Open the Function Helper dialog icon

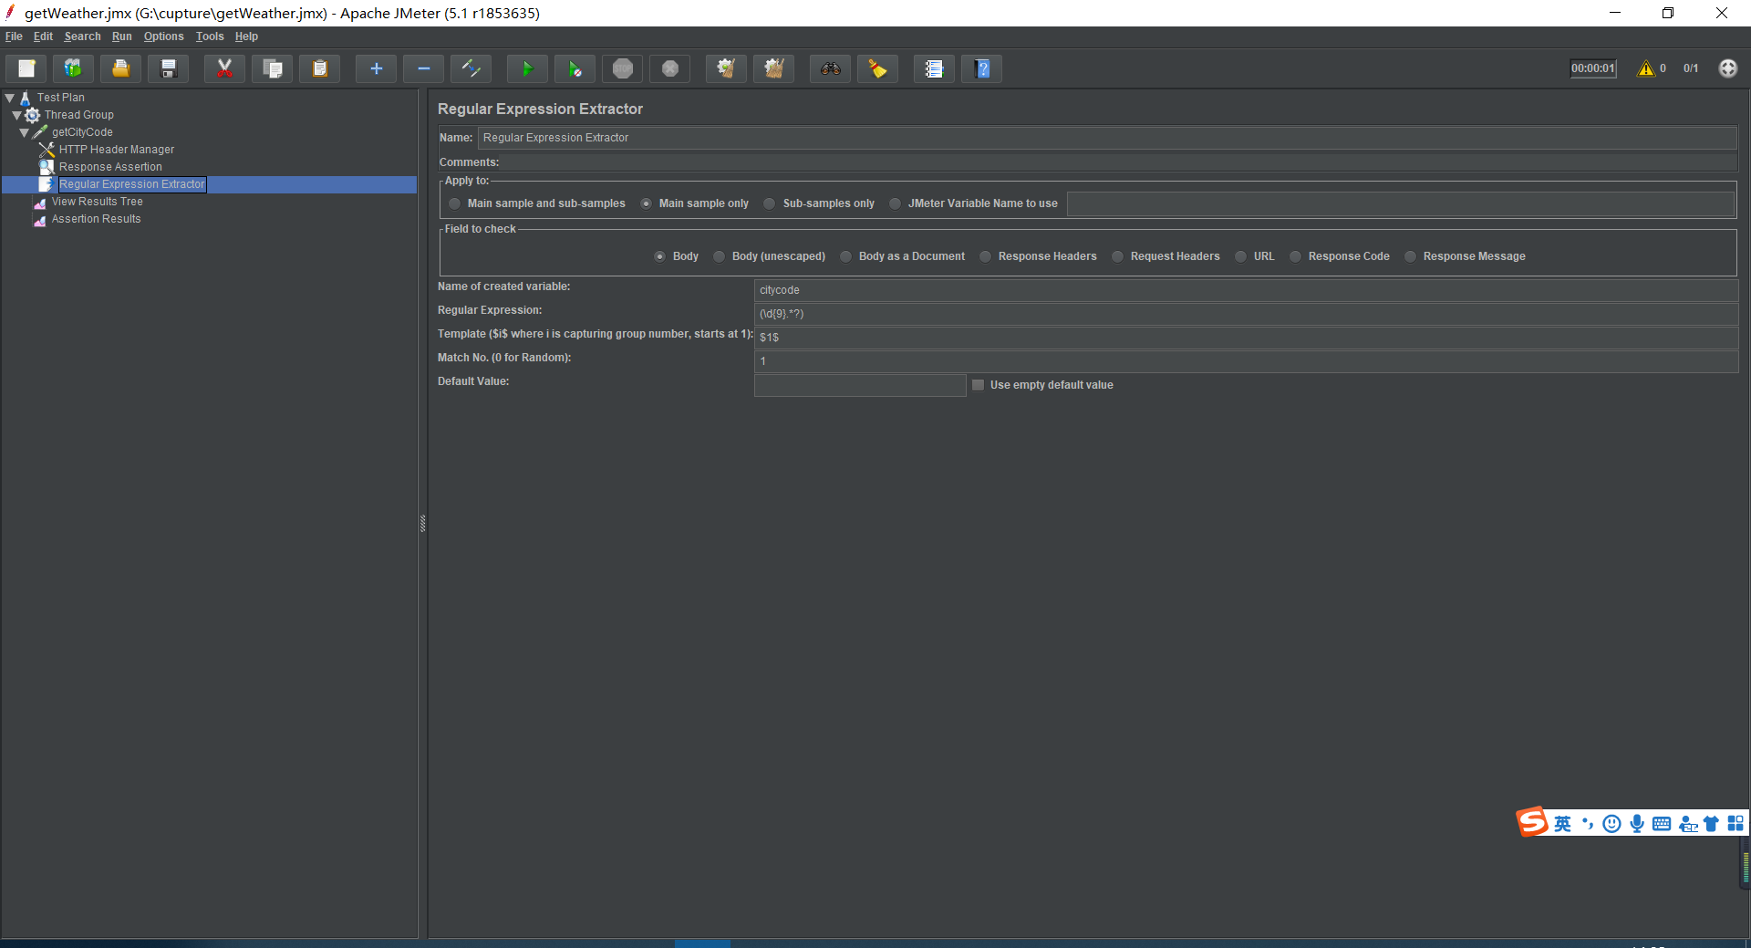pos(934,68)
